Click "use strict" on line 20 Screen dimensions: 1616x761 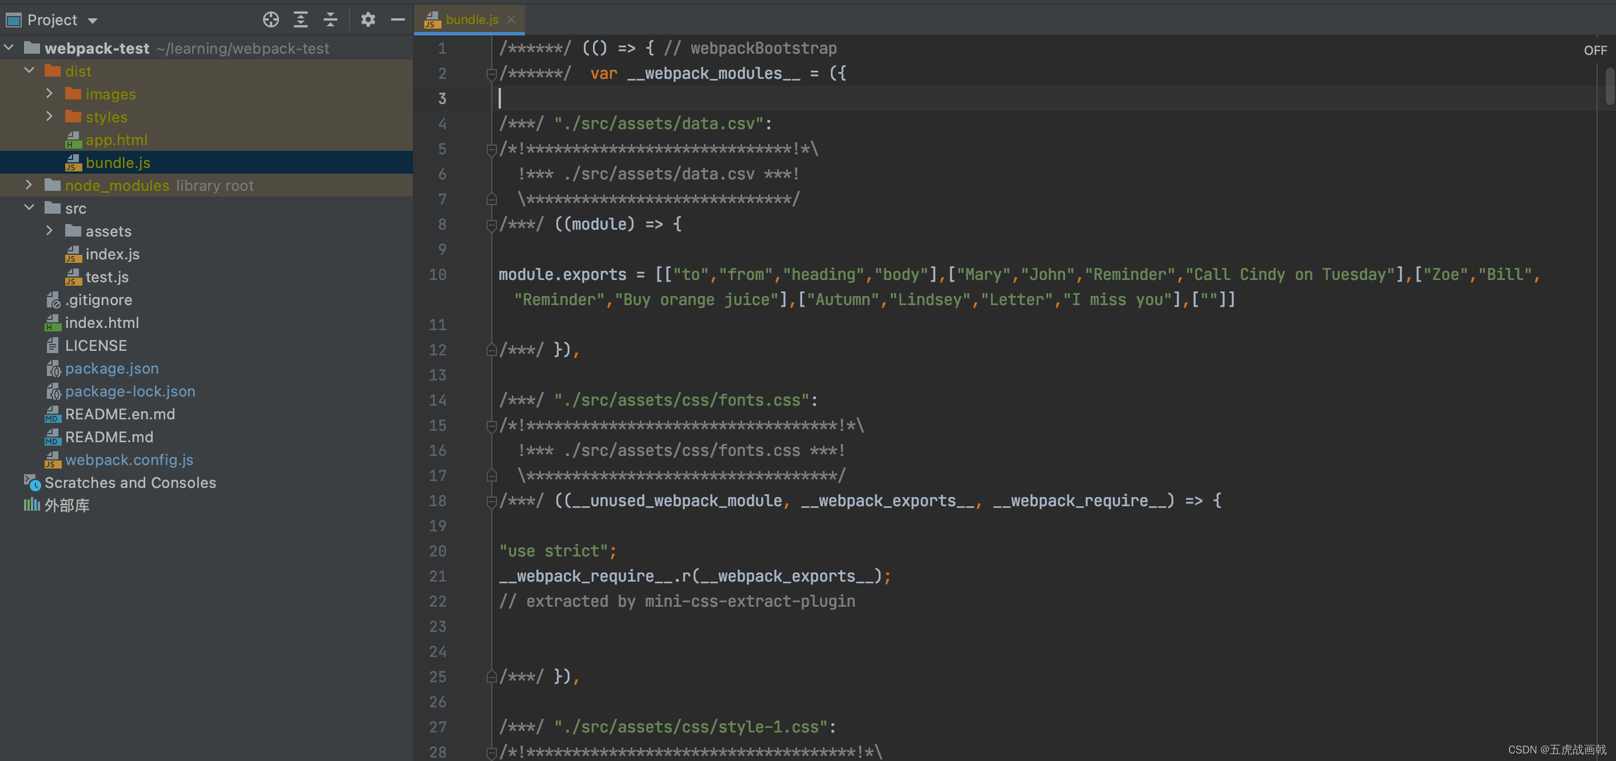point(554,551)
